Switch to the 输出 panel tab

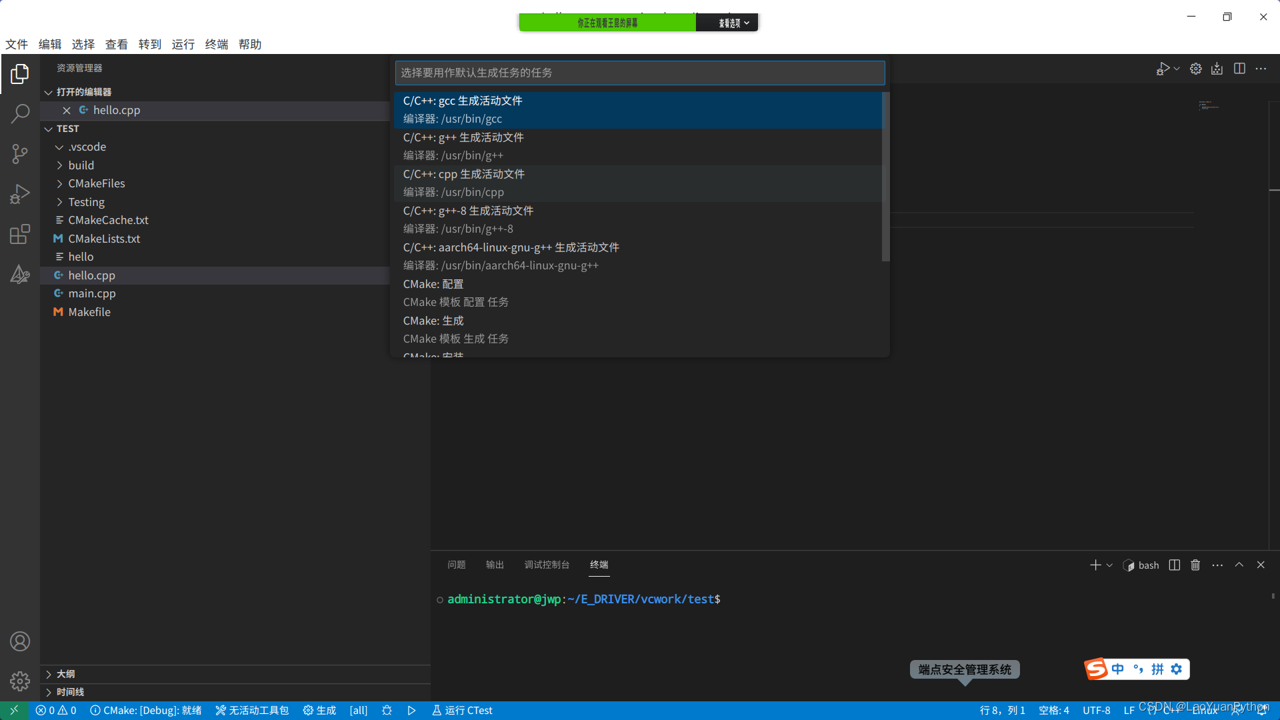point(495,565)
